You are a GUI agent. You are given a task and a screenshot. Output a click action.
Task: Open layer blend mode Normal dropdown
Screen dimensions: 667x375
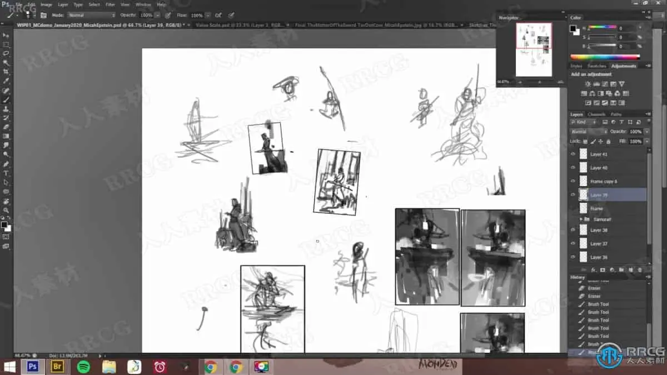(589, 132)
